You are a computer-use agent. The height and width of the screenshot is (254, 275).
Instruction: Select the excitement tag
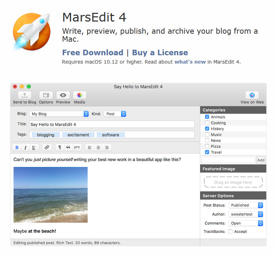pyautogui.click(x=78, y=135)
